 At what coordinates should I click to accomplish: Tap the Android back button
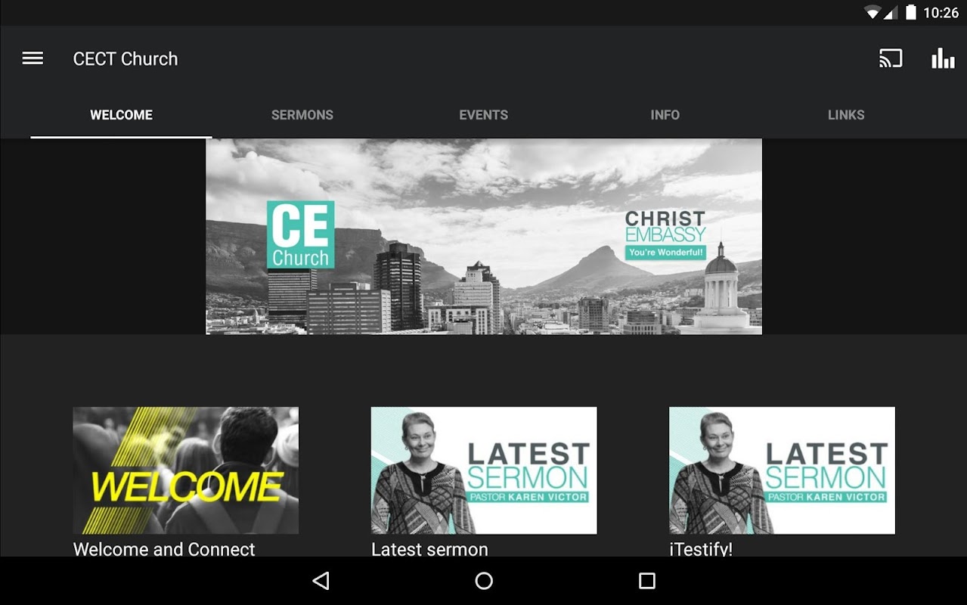pos(321,581)
